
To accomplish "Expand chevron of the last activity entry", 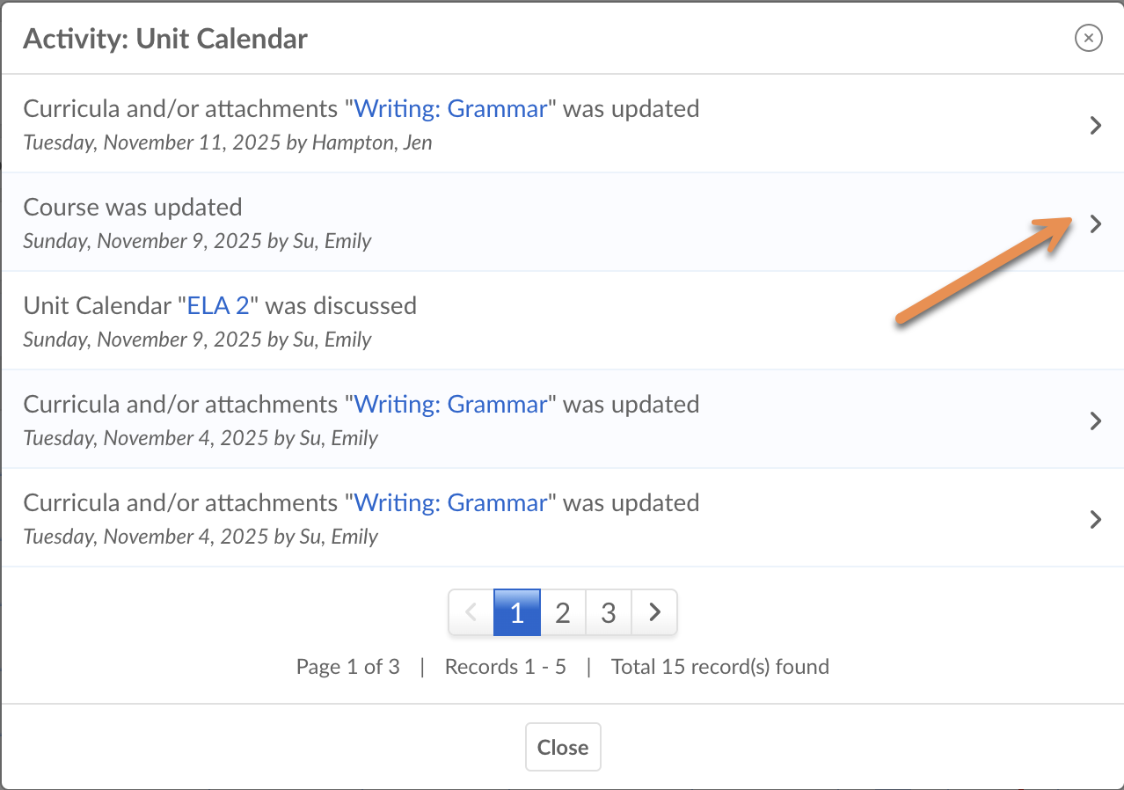I will pos(1095,519).
